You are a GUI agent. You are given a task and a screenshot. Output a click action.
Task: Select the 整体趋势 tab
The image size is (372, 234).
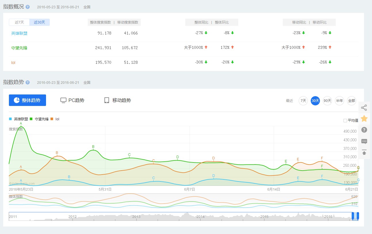point(27,100)
